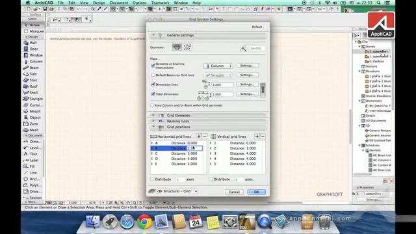Open the Edit menu
416x234 pixels.
coord(71,3)
